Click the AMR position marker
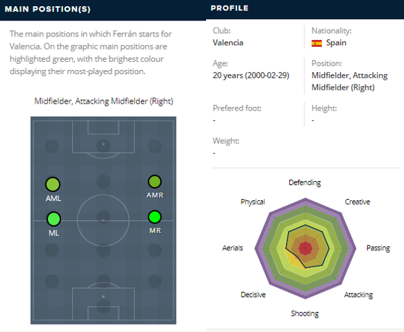The image size is (404, 332). (155, 182)
